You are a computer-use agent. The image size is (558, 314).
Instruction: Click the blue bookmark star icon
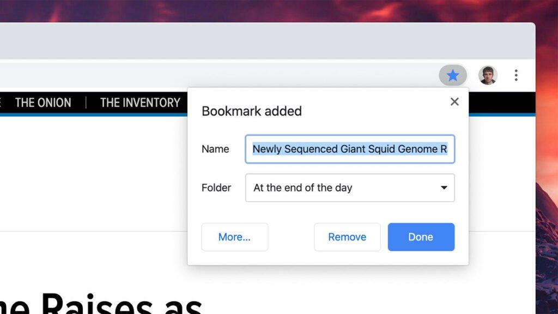(453, 75)
